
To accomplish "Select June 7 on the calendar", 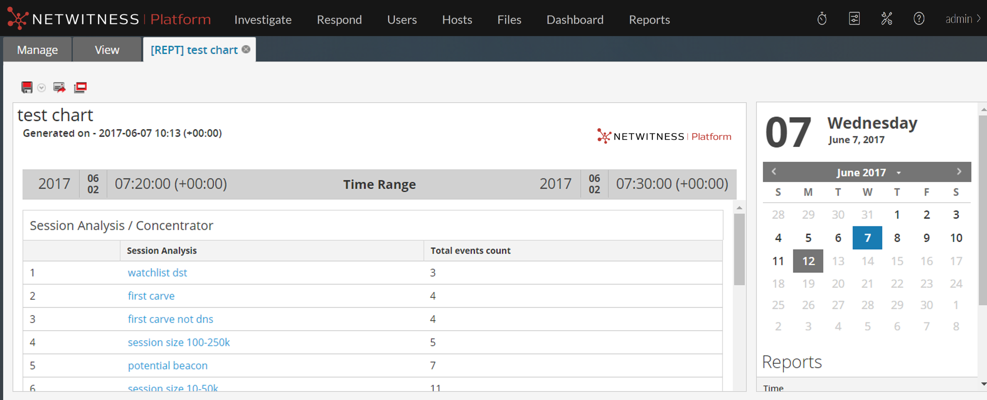I will [867, 237].
